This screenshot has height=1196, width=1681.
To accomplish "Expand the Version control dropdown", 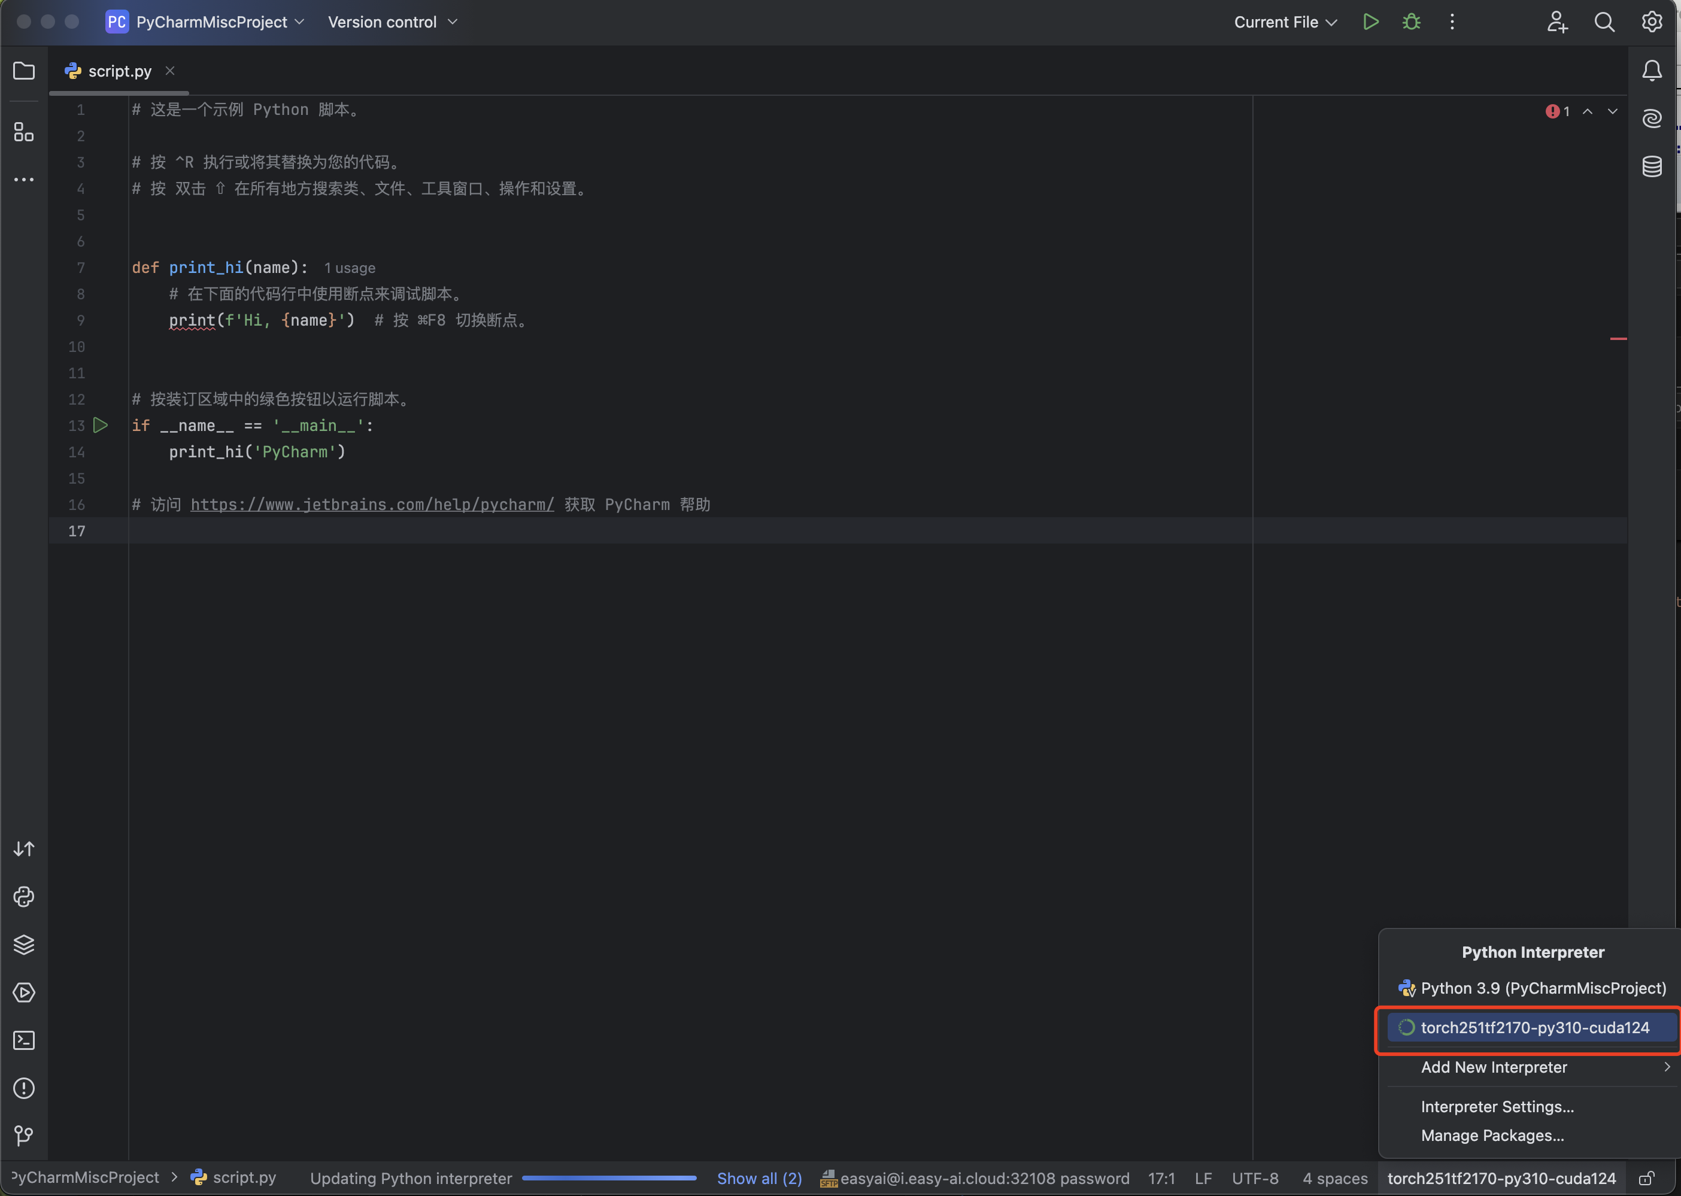I will coord(393,22).
